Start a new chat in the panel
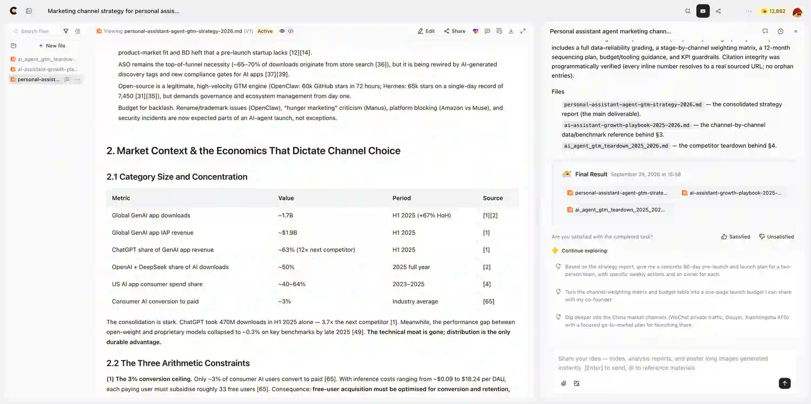The height and width of the screenshot is (404, 811). [x=765, y=31]
